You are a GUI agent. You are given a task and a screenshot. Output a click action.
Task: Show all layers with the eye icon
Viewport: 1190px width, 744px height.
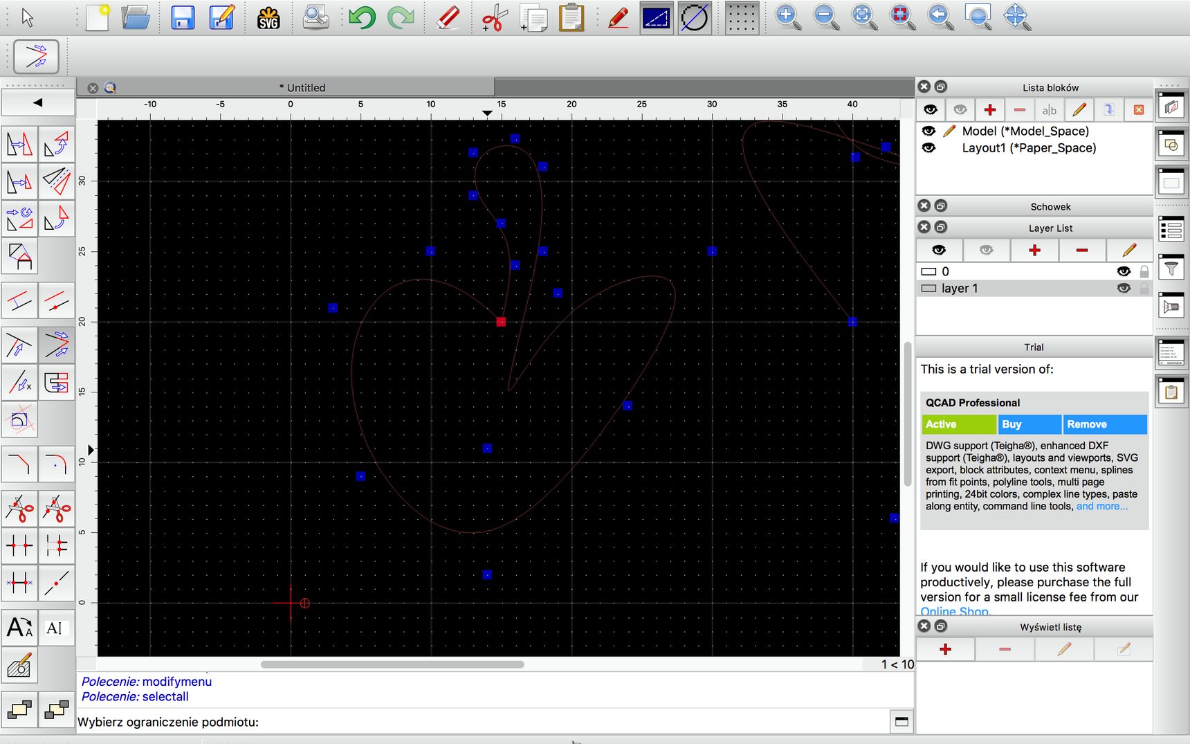pos(939,250)
